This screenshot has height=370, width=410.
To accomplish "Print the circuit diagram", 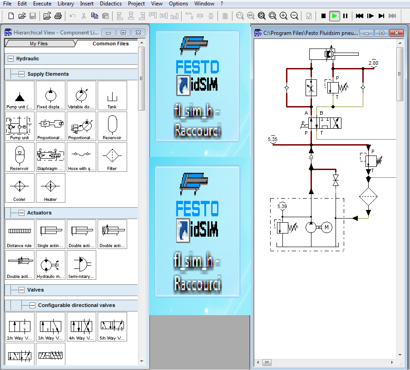I will pyautogui.click(x=58, y=16).
